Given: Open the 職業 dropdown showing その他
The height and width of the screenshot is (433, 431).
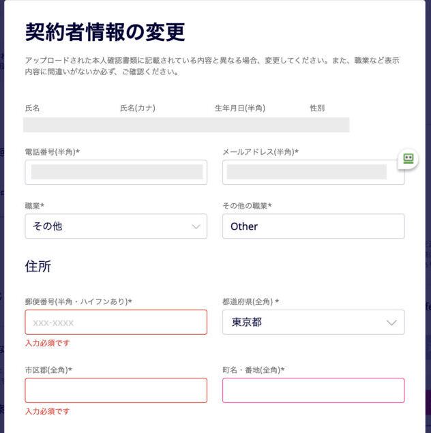Looking at the screenshot, I should point(116,226).
